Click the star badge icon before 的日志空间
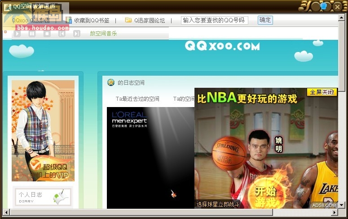348x219 pixels. [x=111, y=82]
